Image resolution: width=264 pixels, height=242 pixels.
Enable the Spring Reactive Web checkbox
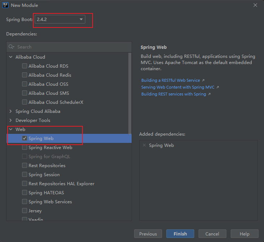tap(25, 147)
